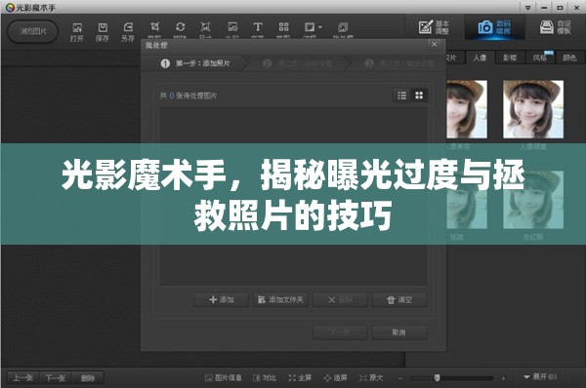Open the title bar menu dropdown
Image resolution: width=586 pixels, height=388 pixels.
(x=527, y=8)
